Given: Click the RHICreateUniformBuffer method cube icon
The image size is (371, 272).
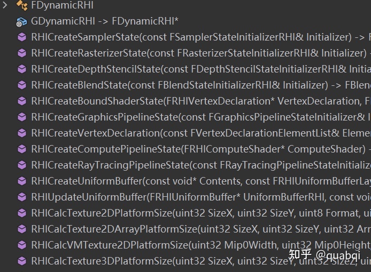Looking at the screenshot, I should pos(22,181).
